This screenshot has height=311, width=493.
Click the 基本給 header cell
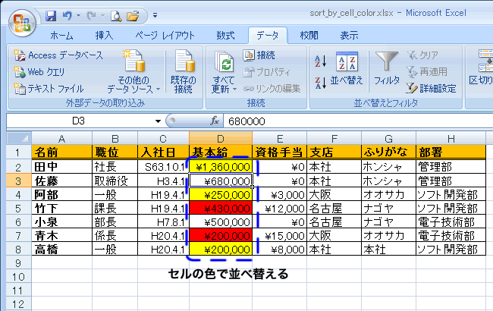(x=221, y=152)
